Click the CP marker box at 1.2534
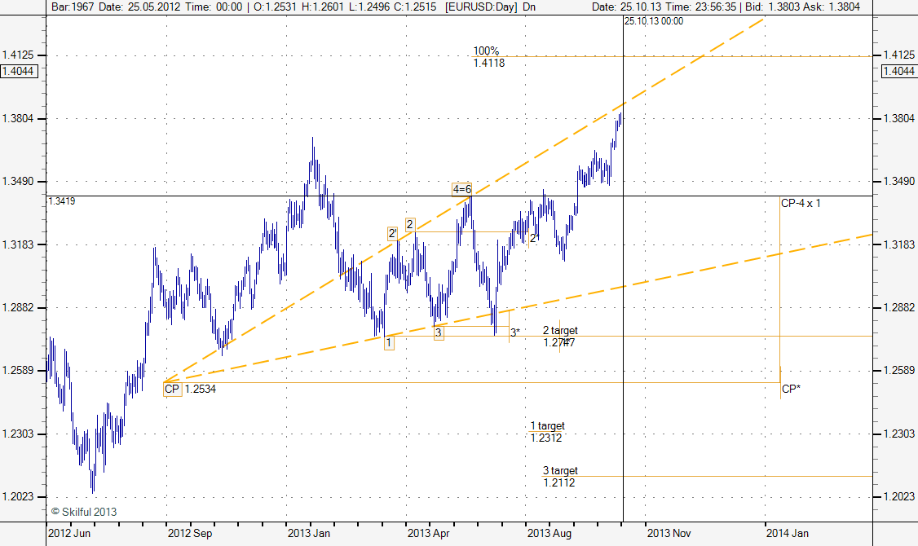The height and width of the screenshot is (546, 918). (x=172, y=390)
